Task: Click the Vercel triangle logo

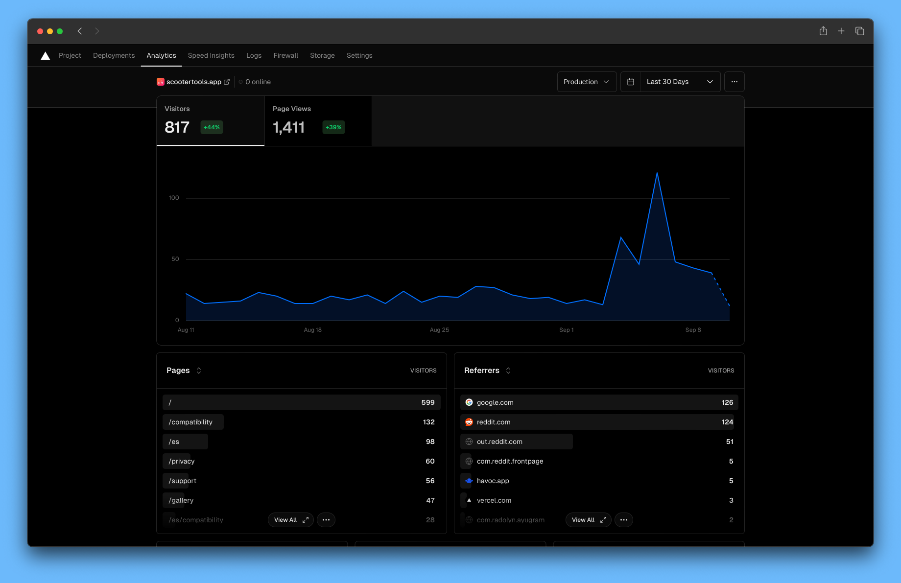Action: click(45, 55)
